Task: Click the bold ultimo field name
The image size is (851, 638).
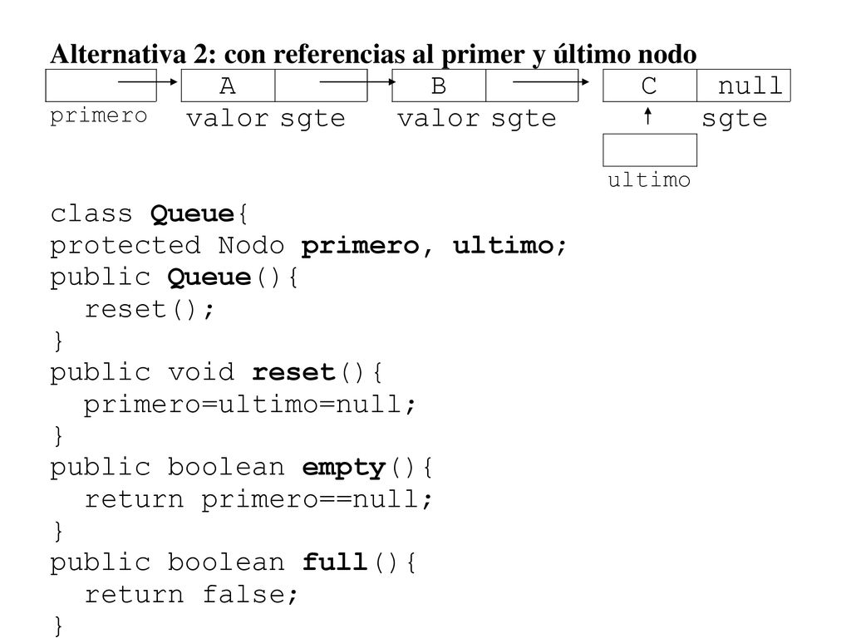Action: tap(503, 245)
